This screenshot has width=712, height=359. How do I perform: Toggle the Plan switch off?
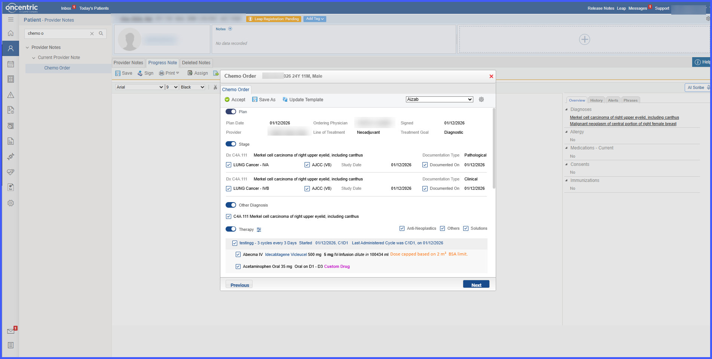tap(231, 112)
